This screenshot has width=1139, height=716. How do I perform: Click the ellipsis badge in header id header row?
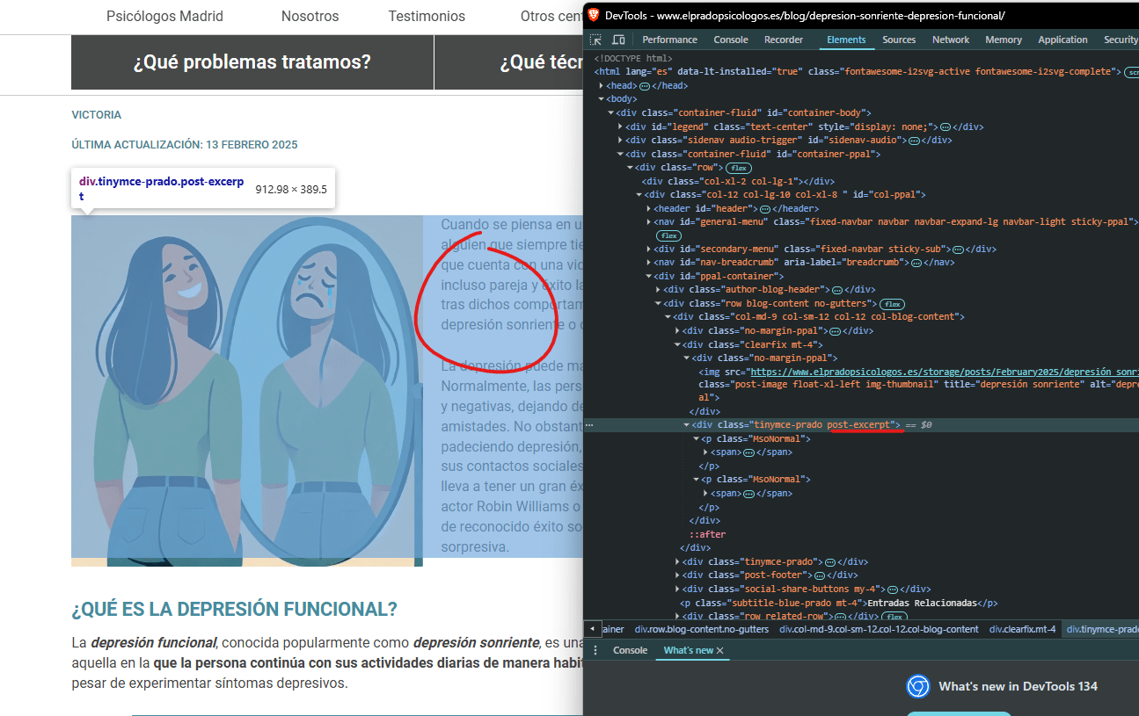(765, 209)
